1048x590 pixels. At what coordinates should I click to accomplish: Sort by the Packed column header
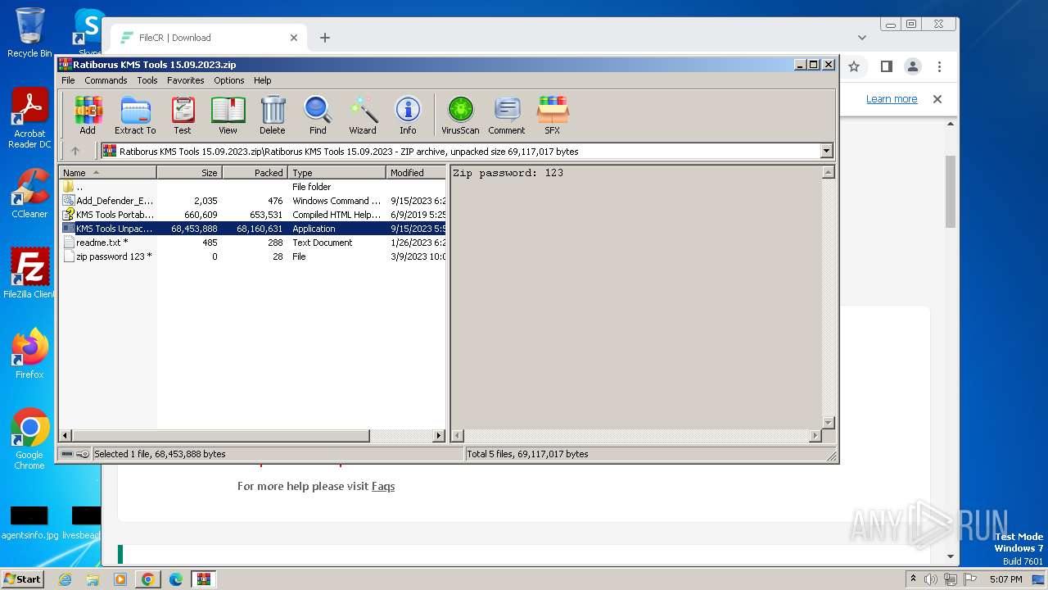point(255,172)
